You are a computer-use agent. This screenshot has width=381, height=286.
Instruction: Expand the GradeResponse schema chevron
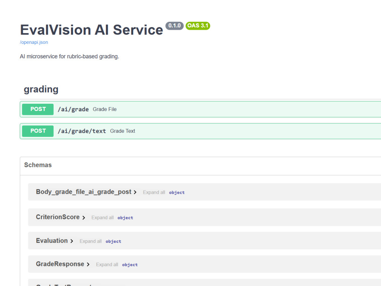coord(88,264)
